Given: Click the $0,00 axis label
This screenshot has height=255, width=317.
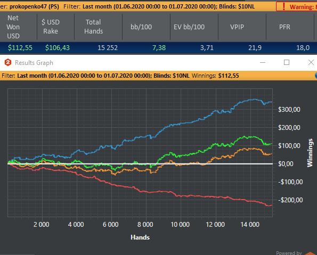Looking at the screenshot, I should tap(286, 164).
